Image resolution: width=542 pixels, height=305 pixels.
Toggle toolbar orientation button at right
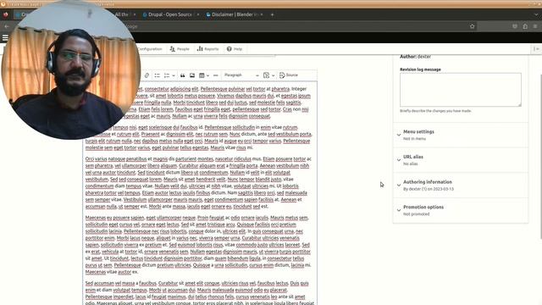tap(536, 49)
